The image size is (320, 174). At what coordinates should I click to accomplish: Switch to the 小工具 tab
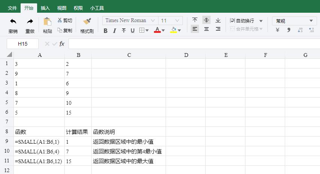tap(97, 8)
